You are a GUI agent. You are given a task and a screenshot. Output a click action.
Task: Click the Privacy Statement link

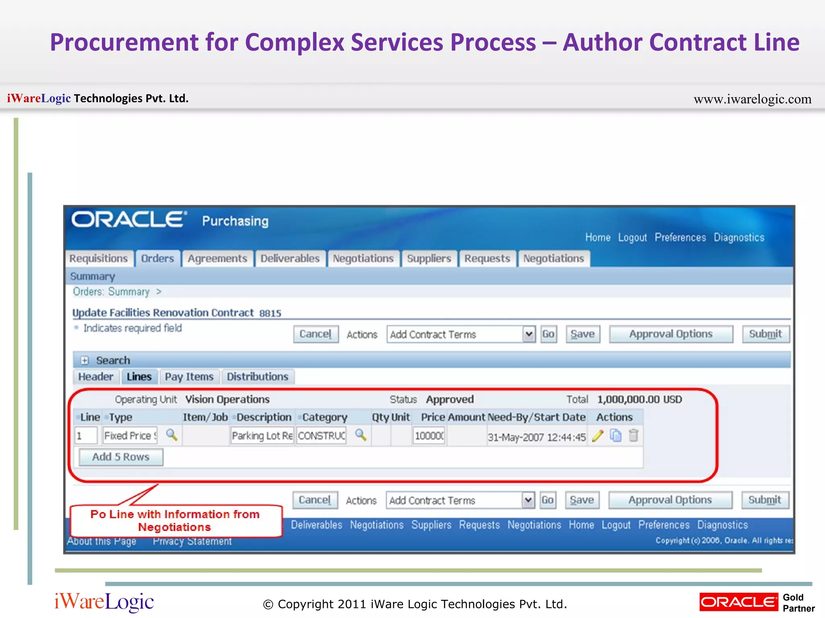click(x=192, y=542)
